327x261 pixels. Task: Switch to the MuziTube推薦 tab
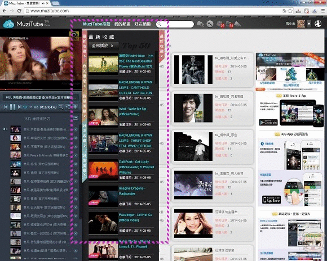tap(96, 24)
